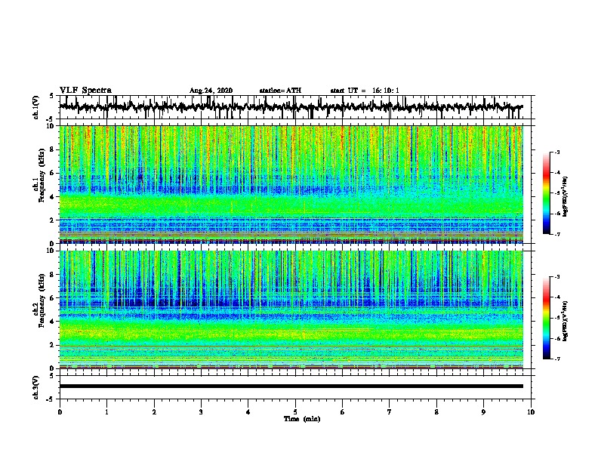
Task: Click the time axis tick label '5'
Action: click(295, 412)
